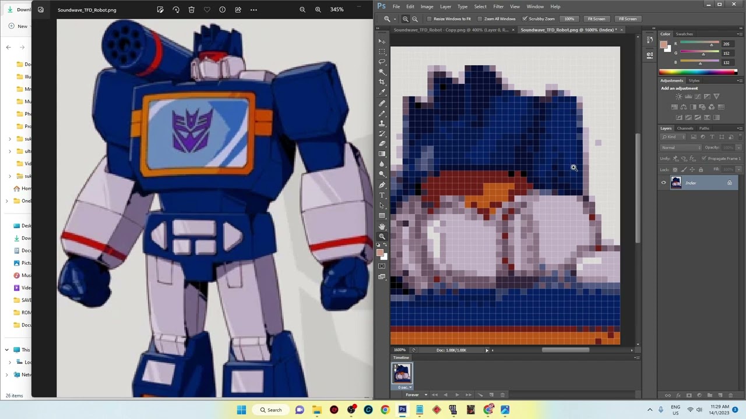Add a Channel Mixer adjustment
746x419 pixels.
point(712,107)
